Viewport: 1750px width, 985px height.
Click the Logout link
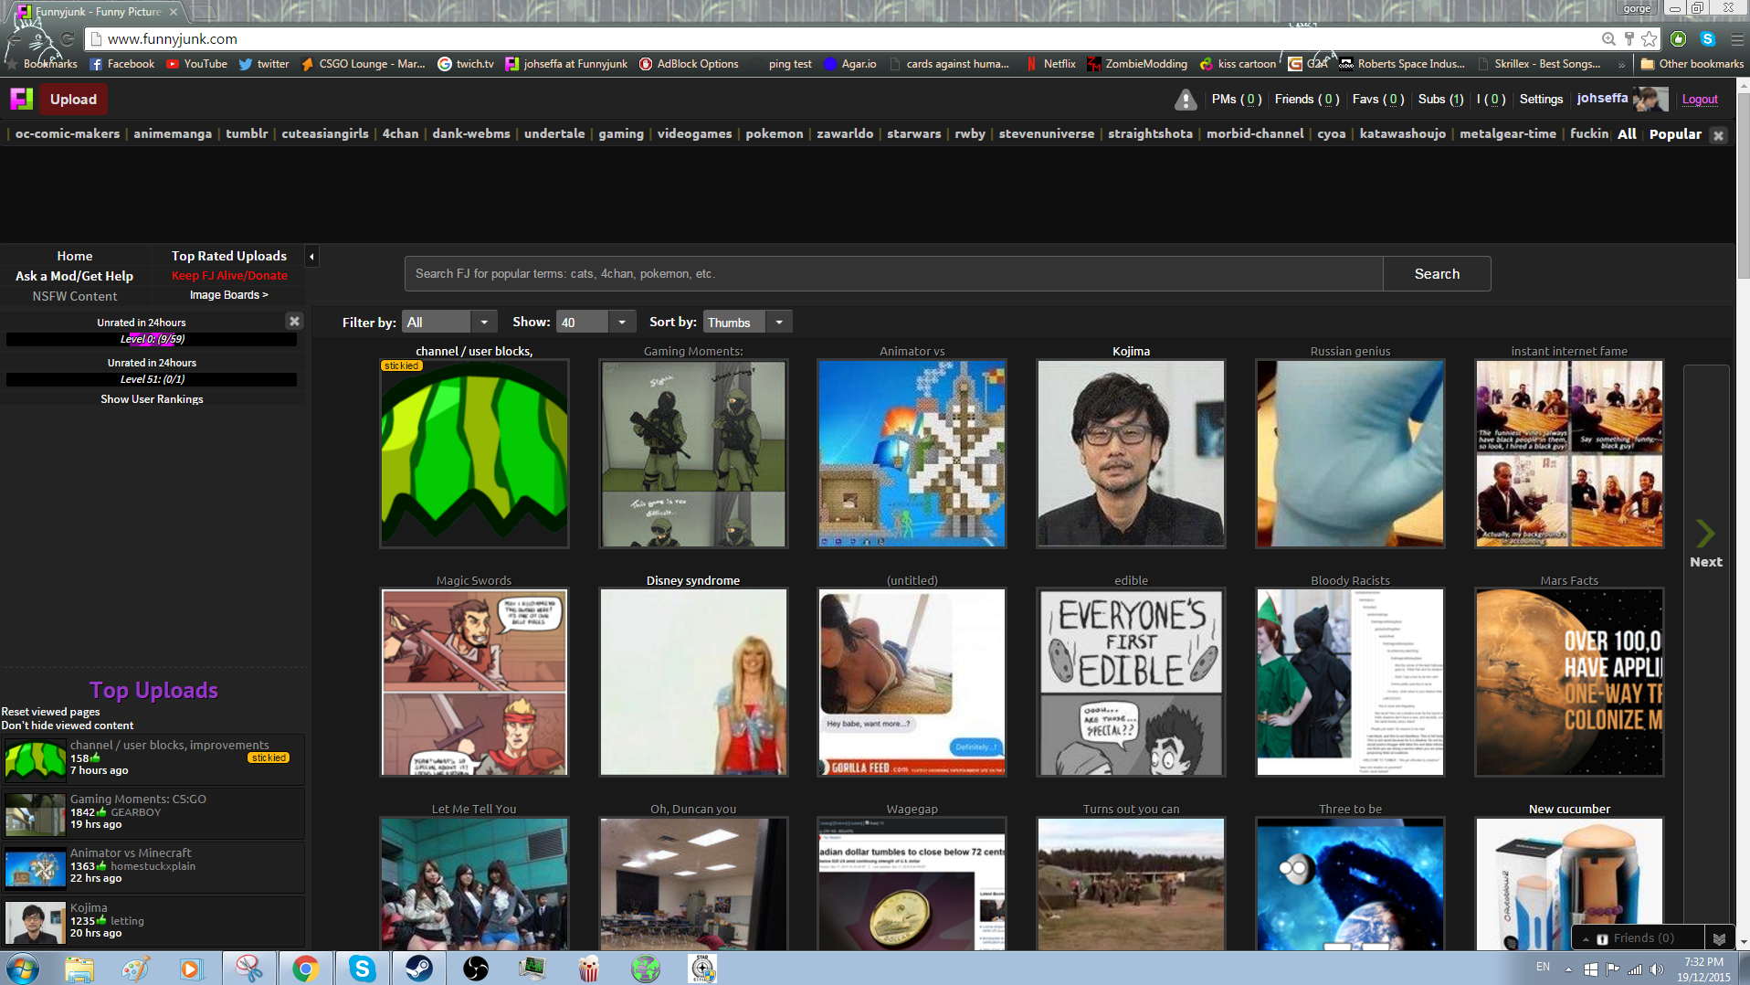point(1699,99)
